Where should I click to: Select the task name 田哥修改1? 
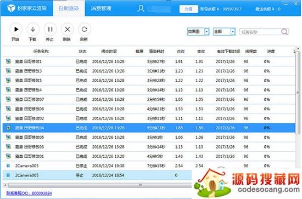(x=29, y=61)
